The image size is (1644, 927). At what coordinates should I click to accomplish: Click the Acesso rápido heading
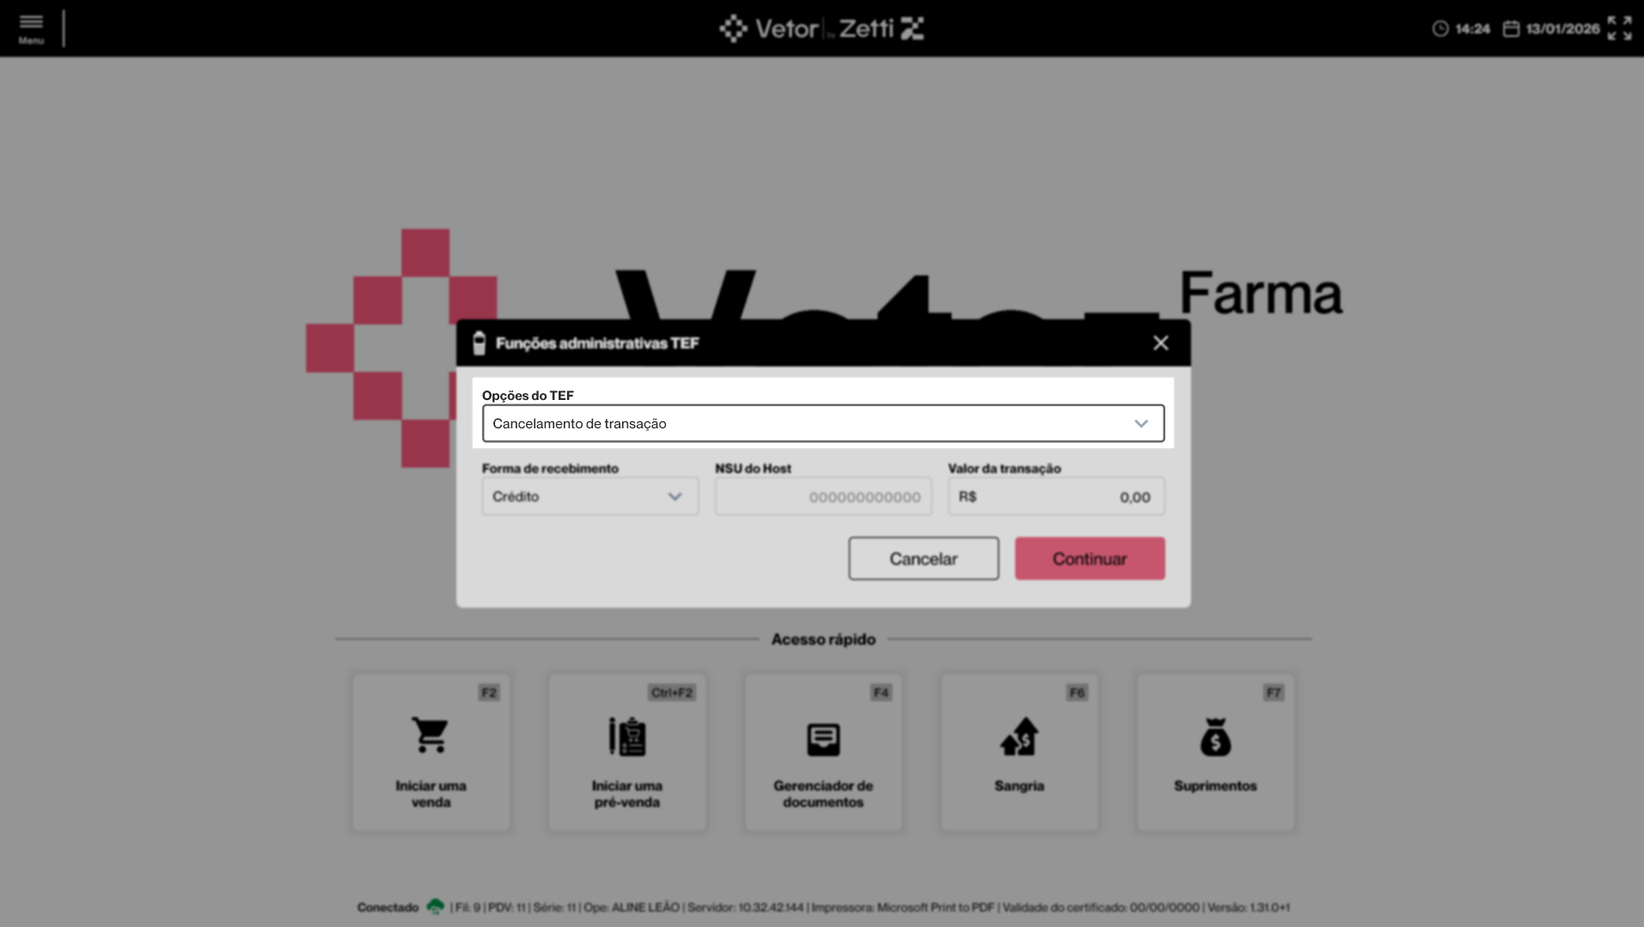tap(824, 639)
